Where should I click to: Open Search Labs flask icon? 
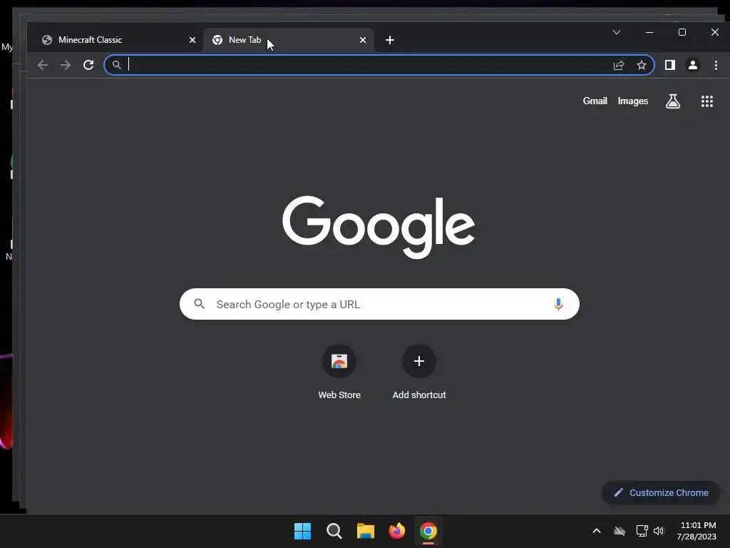(673, 101)
